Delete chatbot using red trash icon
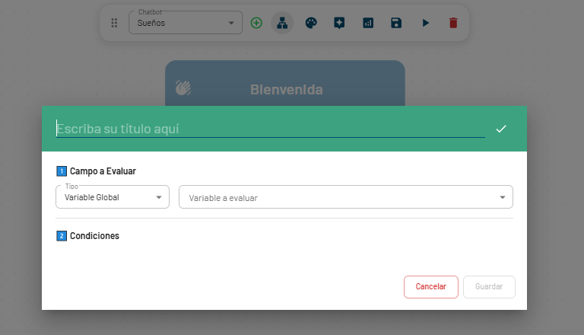584x335 pixels. tap(453, 23)
